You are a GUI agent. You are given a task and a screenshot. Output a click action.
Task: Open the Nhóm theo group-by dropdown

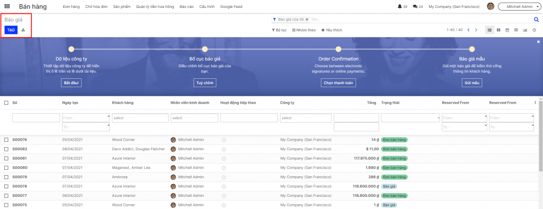(x=304, y=30)
